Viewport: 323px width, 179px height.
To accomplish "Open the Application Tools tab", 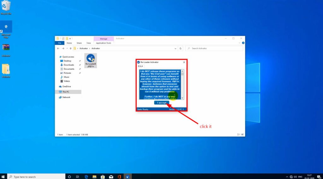I will [x=103, y=43].
